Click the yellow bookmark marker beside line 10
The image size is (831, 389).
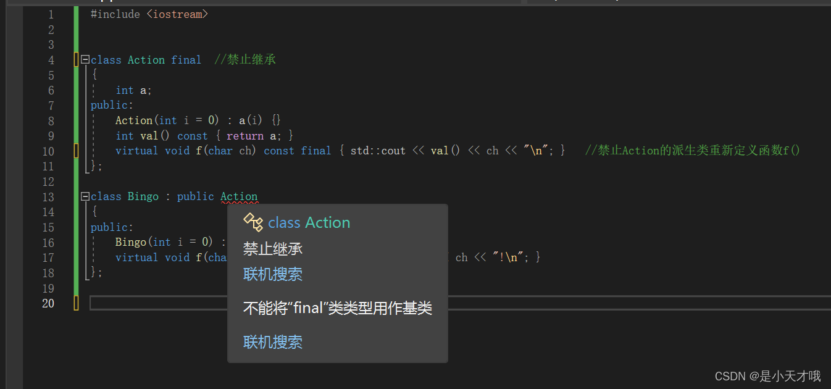[x=76, y=150]
